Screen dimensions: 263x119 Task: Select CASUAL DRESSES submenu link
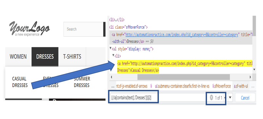(x=20, y=82)
